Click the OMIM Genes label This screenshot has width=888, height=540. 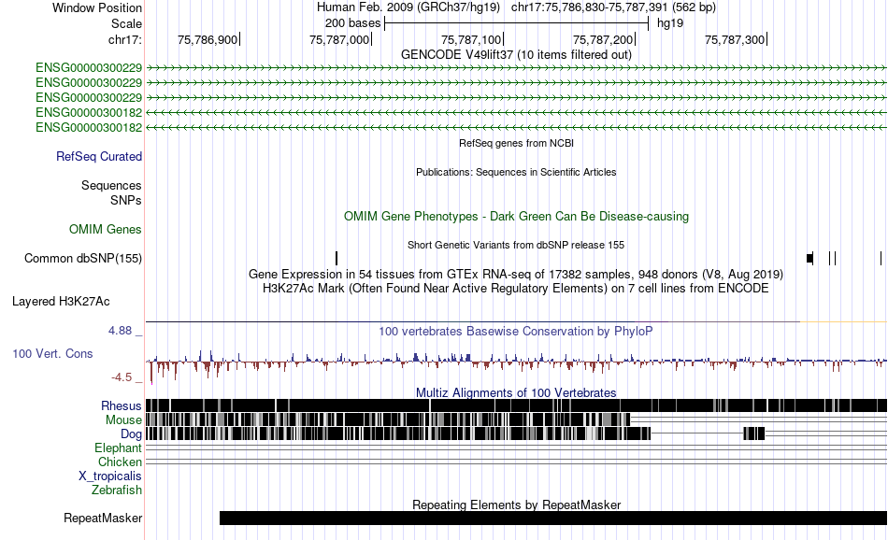(105, 229)
